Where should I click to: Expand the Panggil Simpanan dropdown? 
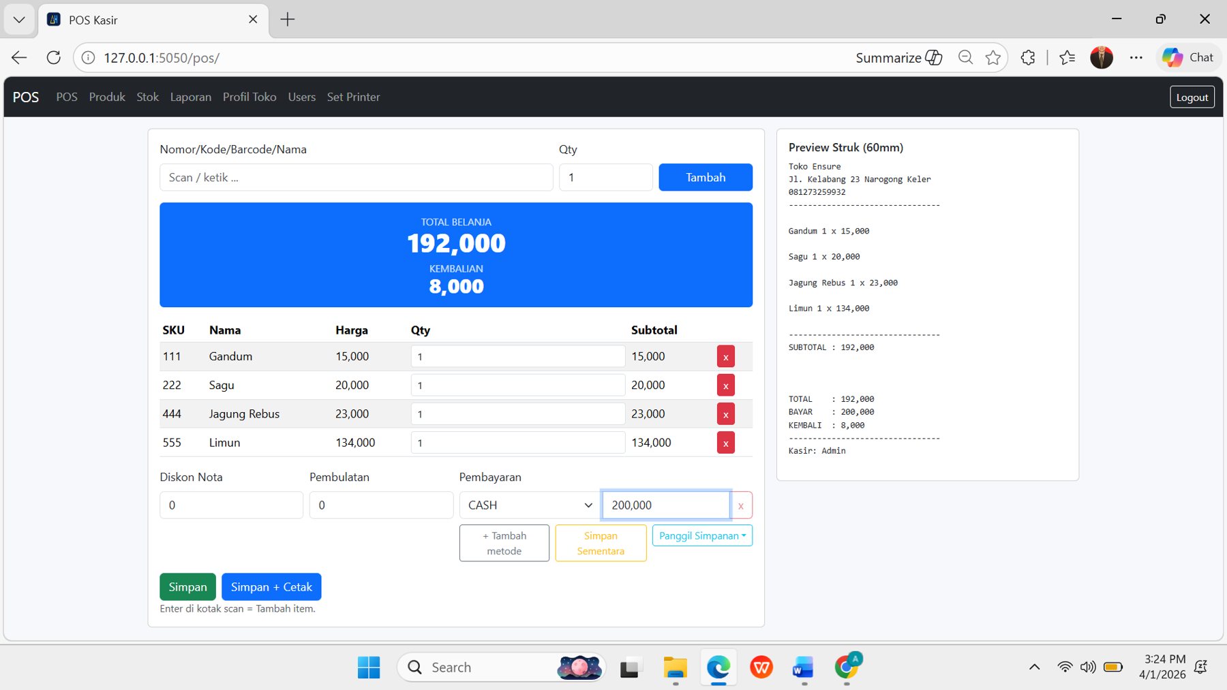701,535
